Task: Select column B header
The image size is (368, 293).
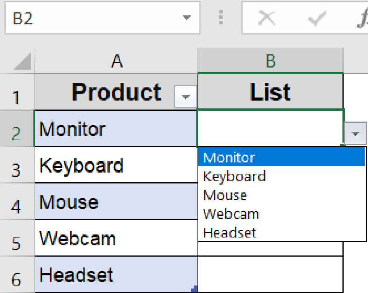Action: (270, 61)
